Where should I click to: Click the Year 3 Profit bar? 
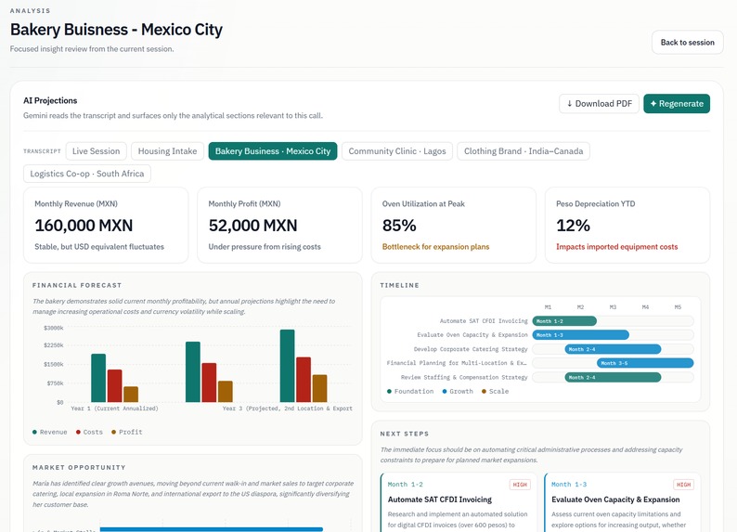(x=319, y=388)
